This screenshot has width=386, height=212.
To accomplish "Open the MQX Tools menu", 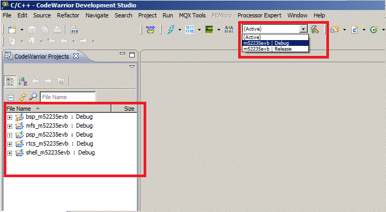I will coord(192,15).
